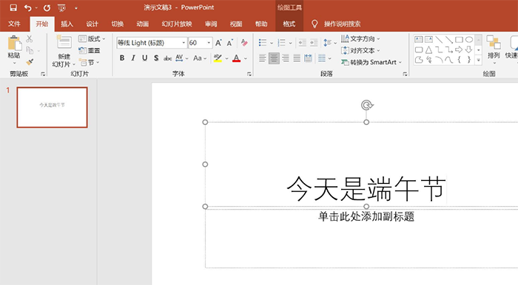Viewport: 518px width, 285px height.
Task: Justify the text
Action: tap(297, 58)
